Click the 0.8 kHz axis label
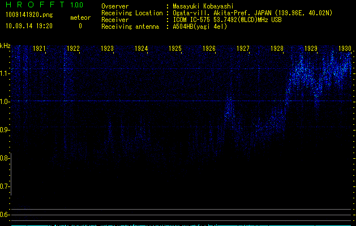 click(x=5, y=158)
